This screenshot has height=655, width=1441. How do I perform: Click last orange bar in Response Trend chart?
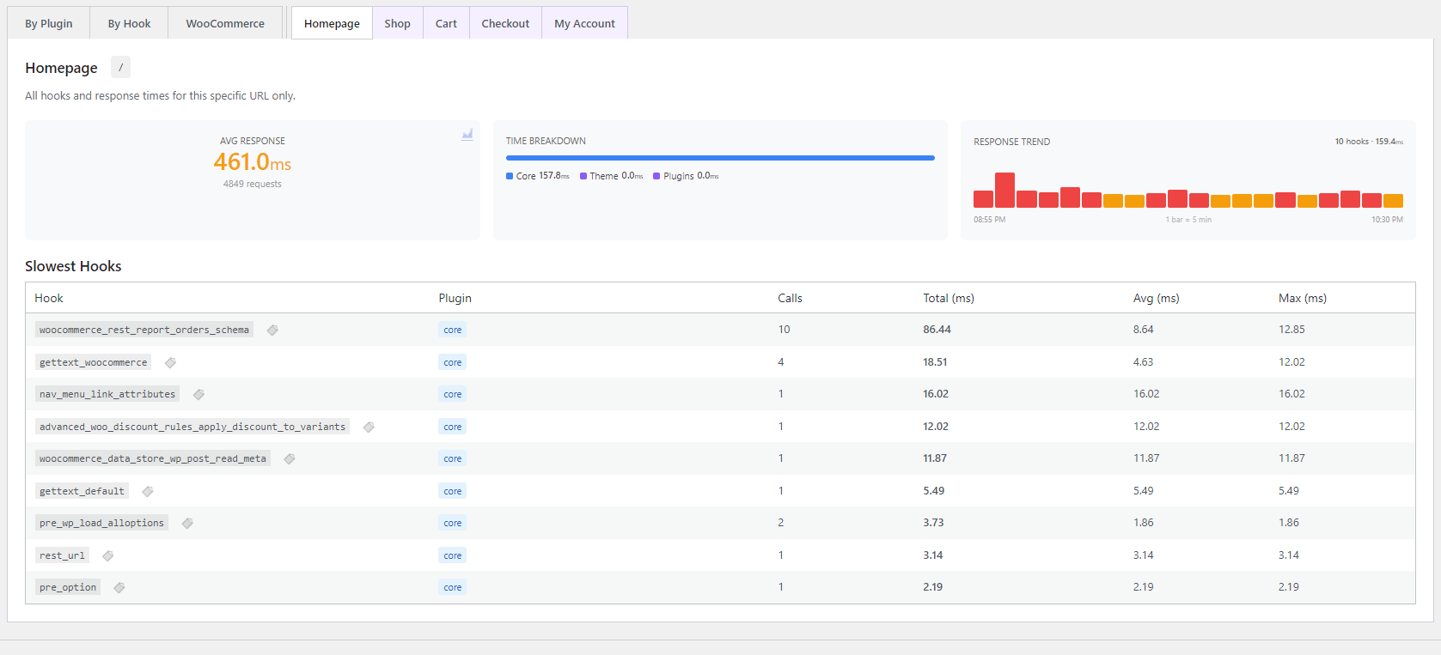click(1393, 201)
